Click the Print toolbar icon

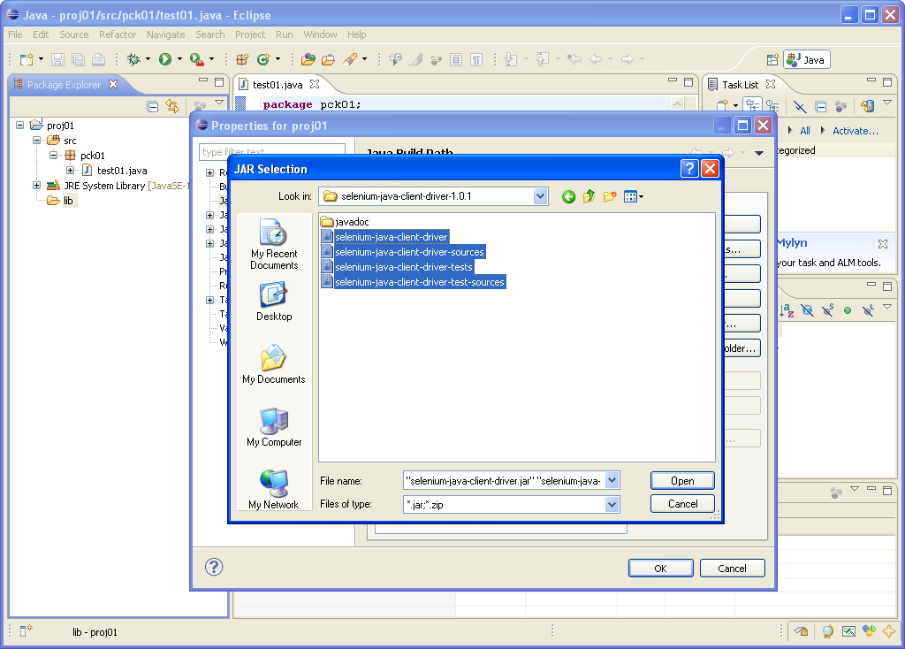pos(99,59)
